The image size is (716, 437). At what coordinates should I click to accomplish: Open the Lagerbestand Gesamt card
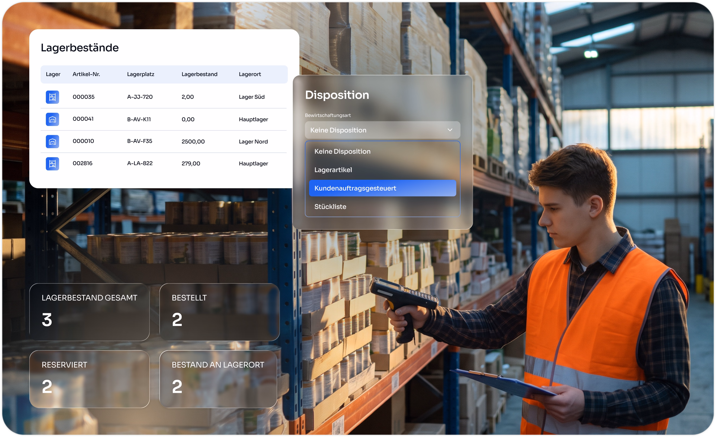coord(90,312)
